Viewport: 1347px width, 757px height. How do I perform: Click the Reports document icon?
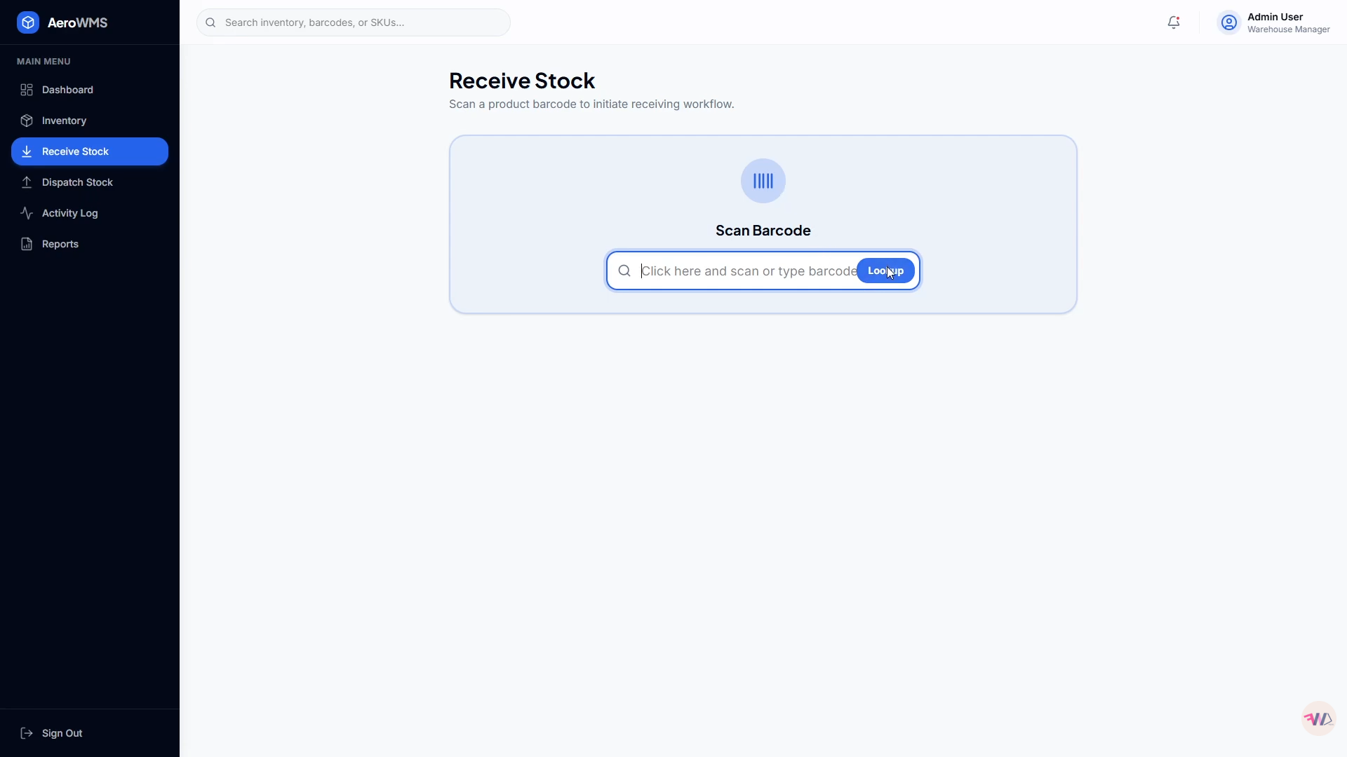pos(27,244)
